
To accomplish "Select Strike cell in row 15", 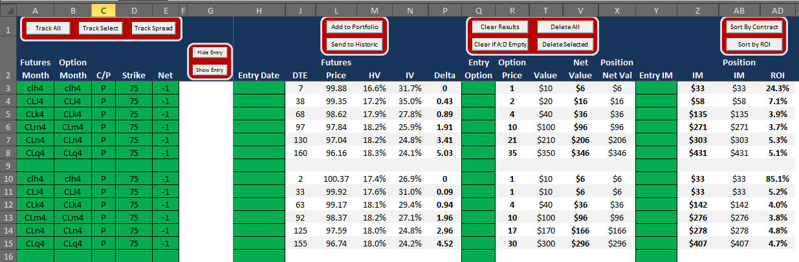I will (x=134, y=243).
